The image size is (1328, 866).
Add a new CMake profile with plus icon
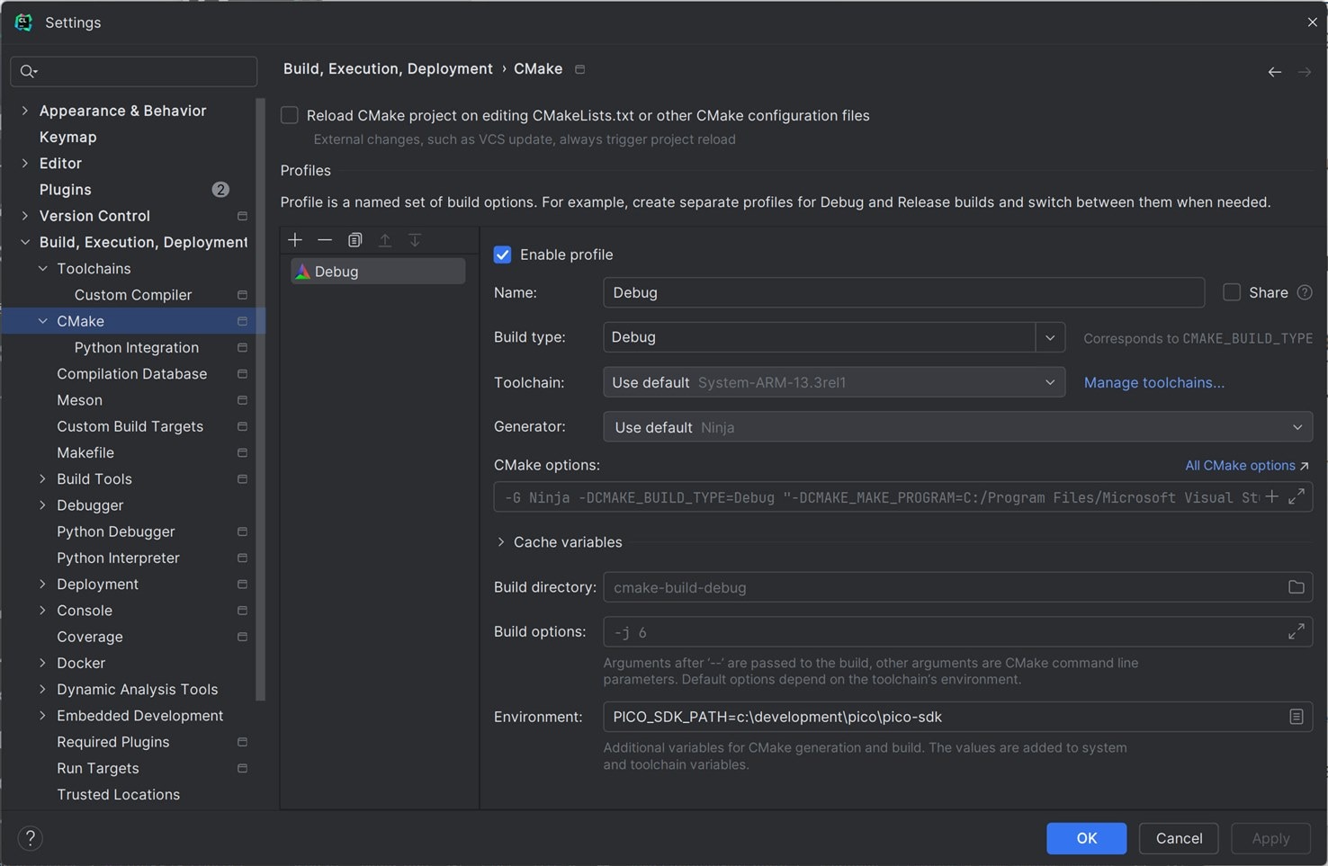295,240
